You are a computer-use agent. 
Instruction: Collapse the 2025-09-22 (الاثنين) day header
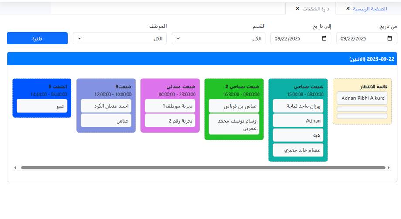(x=202, y=59)
